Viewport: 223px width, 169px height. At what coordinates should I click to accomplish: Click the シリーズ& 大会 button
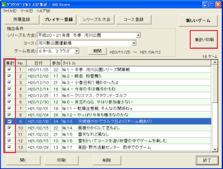[97, 19]
